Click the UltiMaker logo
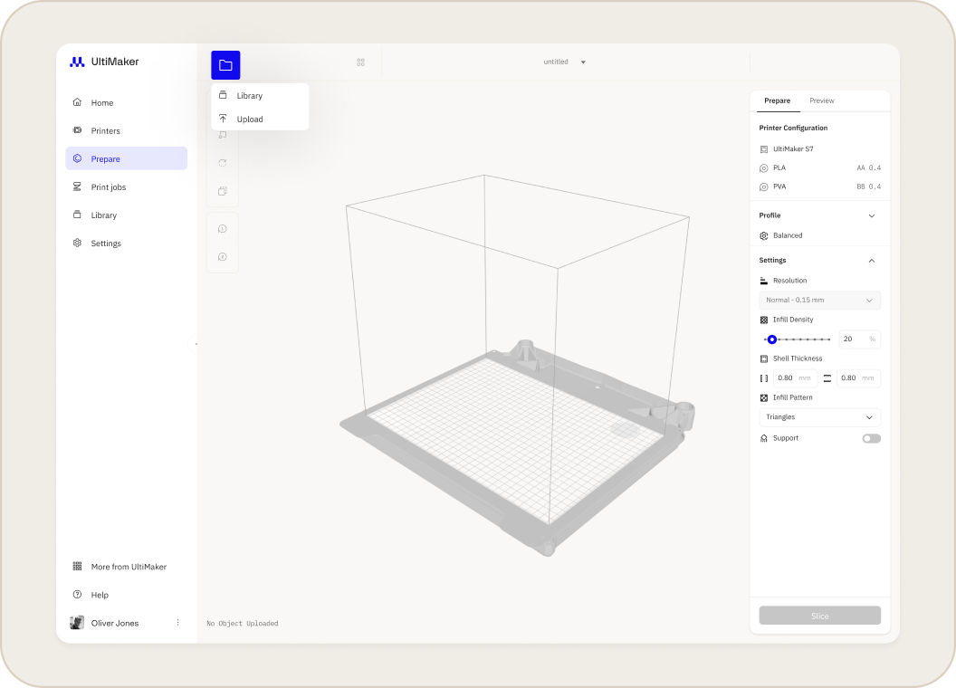This screenshot has width=956, height=688. point(104,62)
